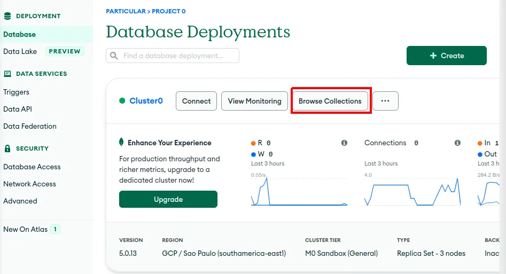Open Network Access under Security
Image resolution: width=506 pixels, height=274 pixels.
click(x=30, y=184)
